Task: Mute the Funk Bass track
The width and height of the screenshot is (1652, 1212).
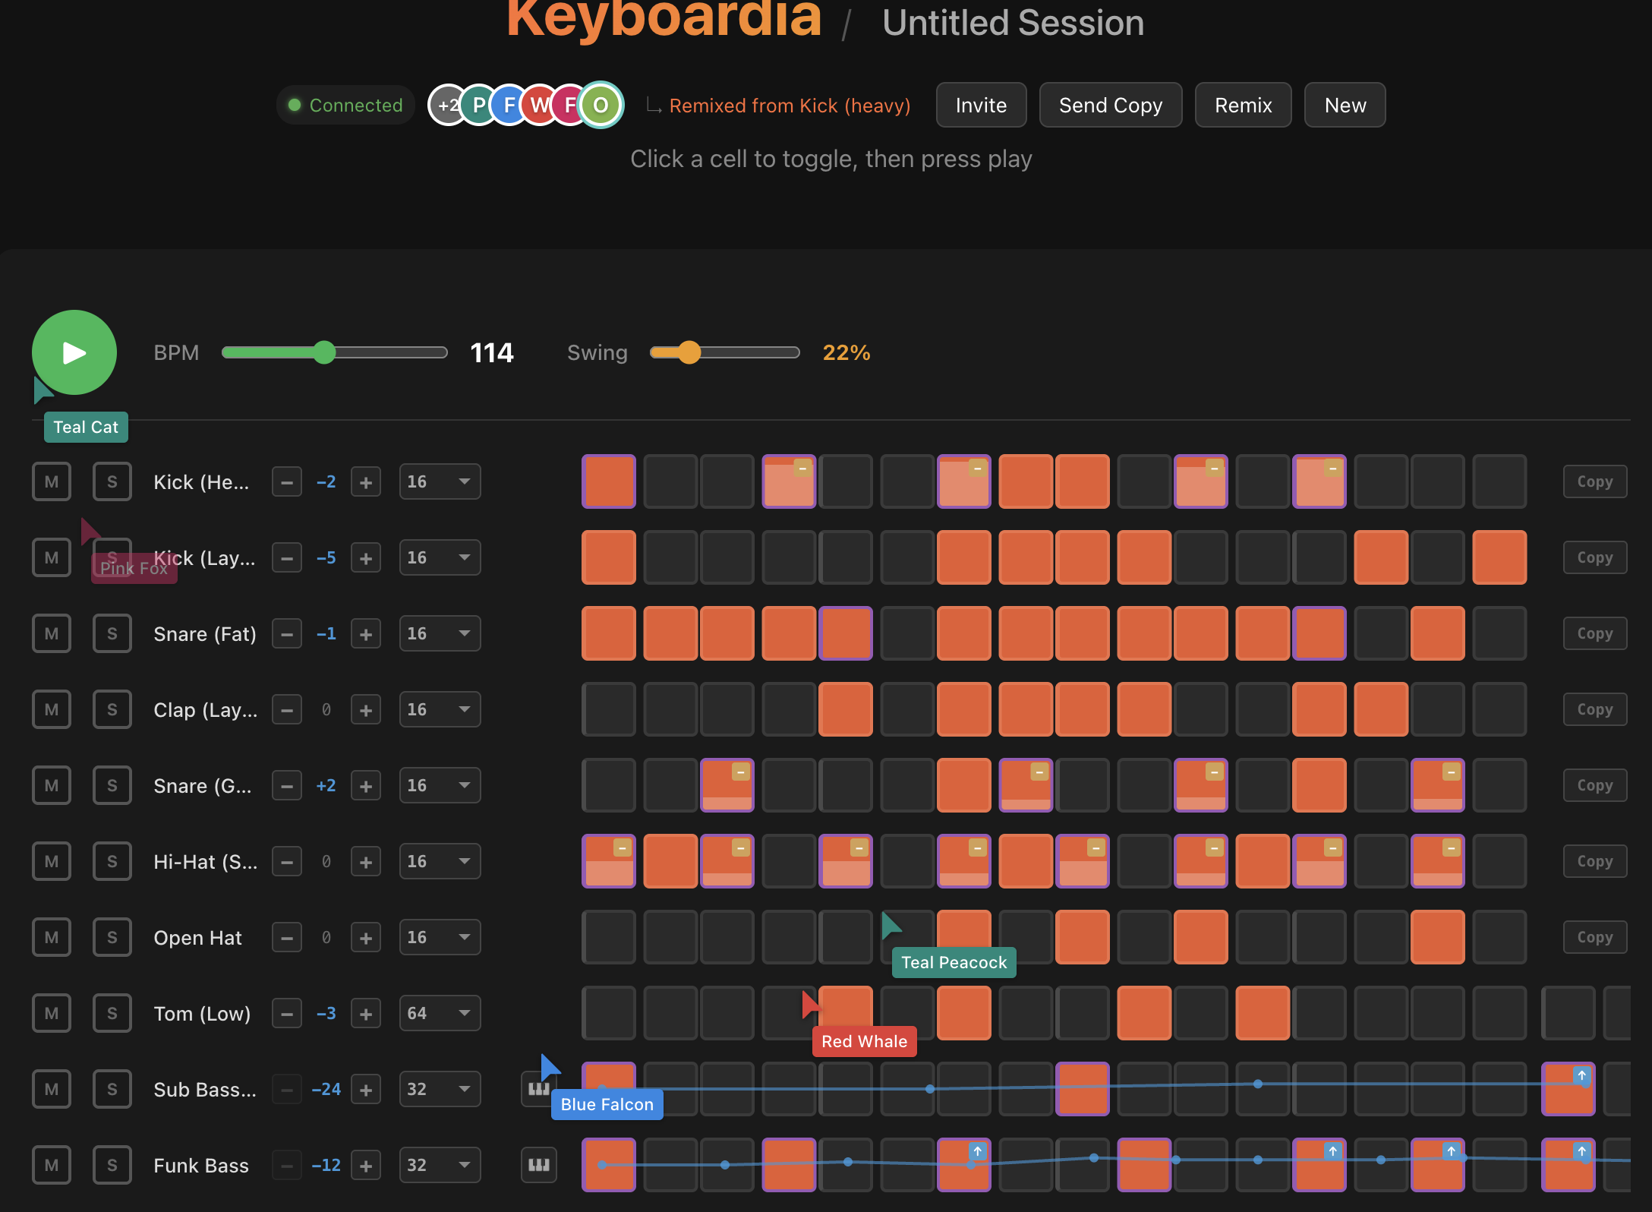Action: coord(50,1165)
